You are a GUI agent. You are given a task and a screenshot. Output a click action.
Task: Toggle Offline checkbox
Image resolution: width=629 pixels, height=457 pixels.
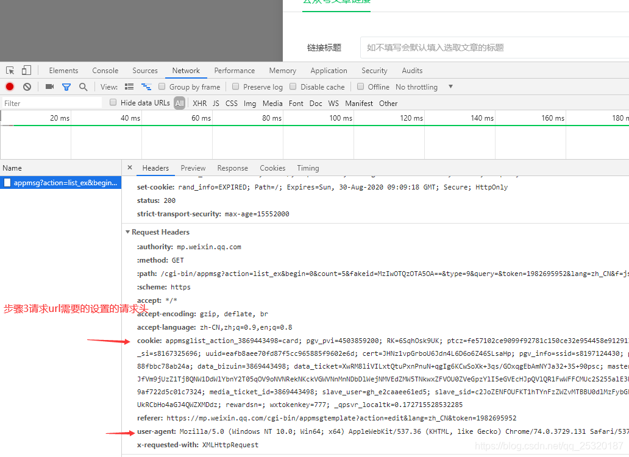pyautogui.click(x=360, y=87)
